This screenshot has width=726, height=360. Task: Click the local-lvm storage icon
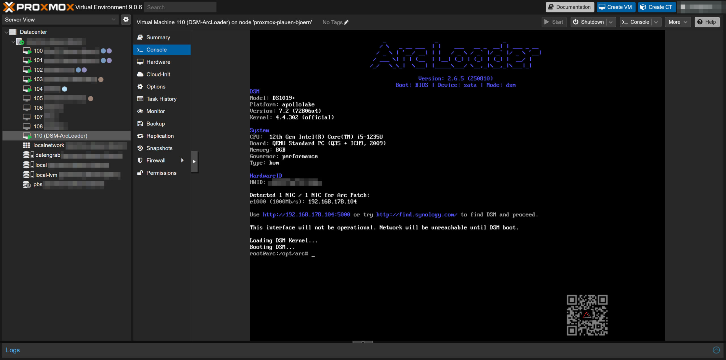pyautogui.click(x=28, y=175)
